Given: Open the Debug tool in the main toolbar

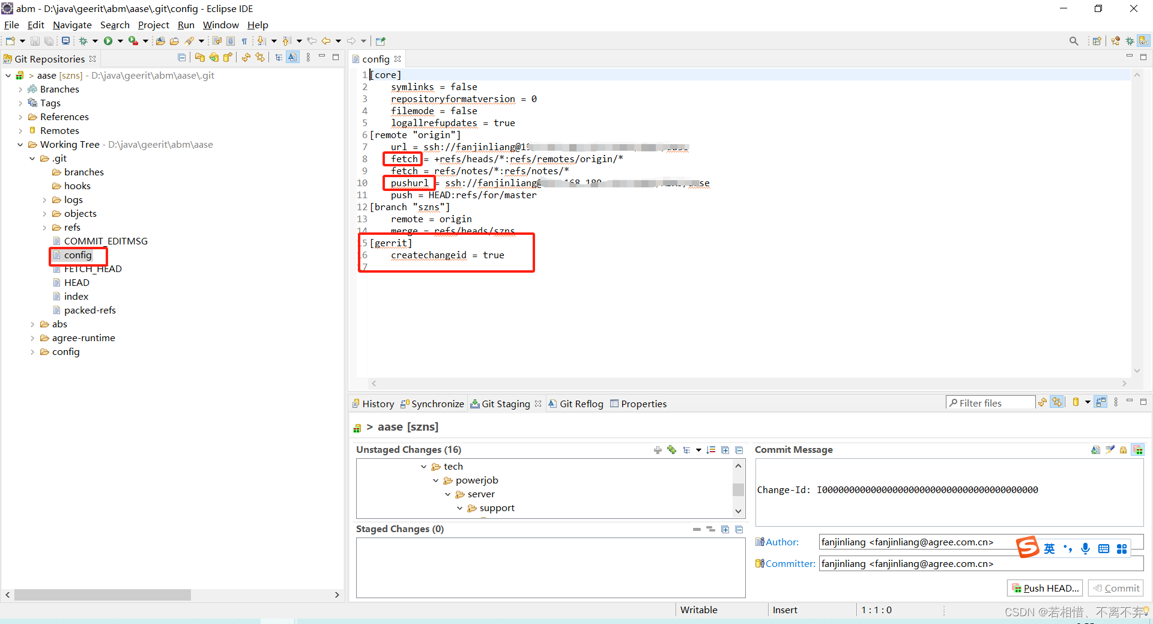Looking at the screenshot, I should pos(84,41).
